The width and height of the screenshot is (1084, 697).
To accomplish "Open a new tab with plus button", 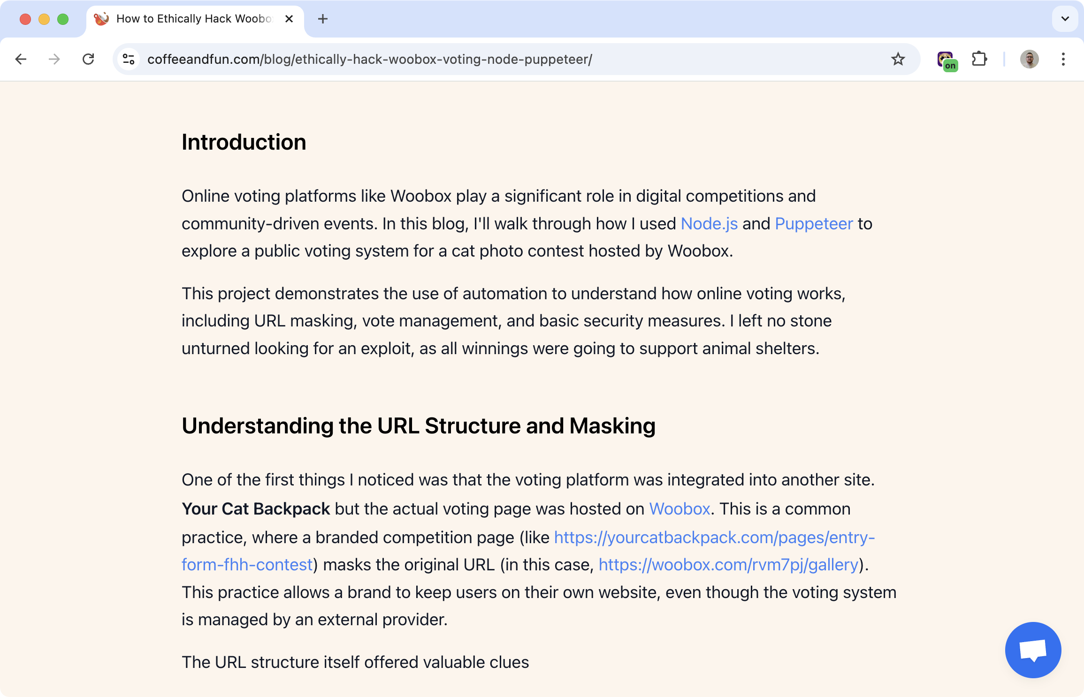I will point(323,19).
